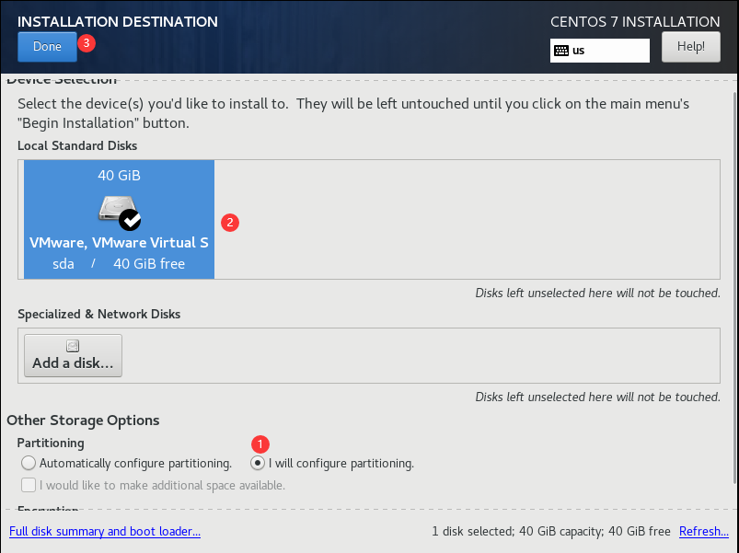Click the vertical scrollbar on the right

coord(733,287)
